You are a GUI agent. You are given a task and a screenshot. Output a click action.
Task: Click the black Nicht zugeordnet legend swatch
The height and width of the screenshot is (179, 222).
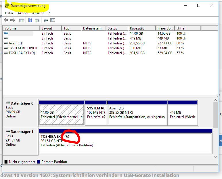[x=6, y=162]
